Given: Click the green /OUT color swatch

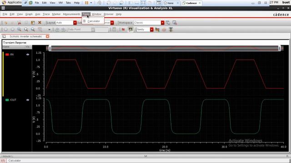Looking at the screenshot, I should pos(7,100).
